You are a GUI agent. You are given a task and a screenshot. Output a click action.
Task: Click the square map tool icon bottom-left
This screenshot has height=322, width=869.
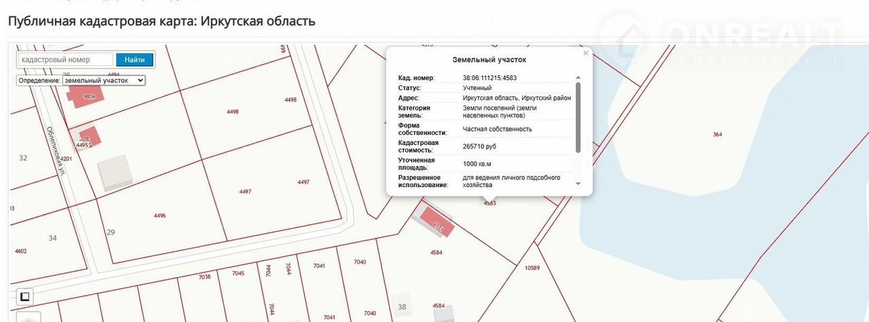point(24,297)
